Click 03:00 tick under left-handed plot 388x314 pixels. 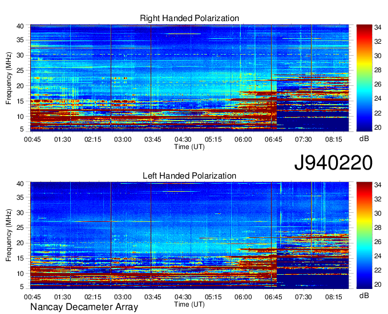pos(123,297)
